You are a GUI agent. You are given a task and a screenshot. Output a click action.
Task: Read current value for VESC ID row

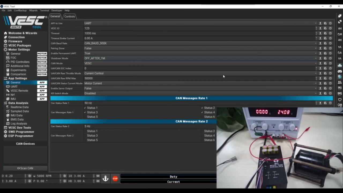320,28
